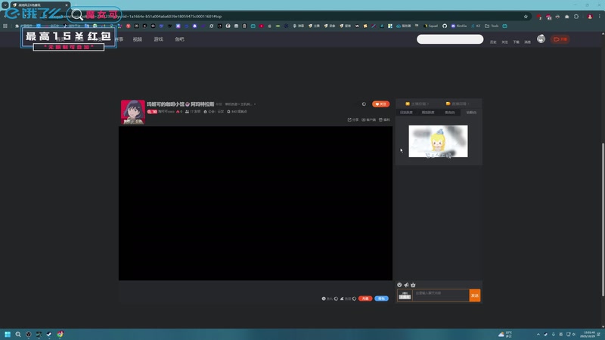Open the GitHub bookmark icon

(445, 26)
